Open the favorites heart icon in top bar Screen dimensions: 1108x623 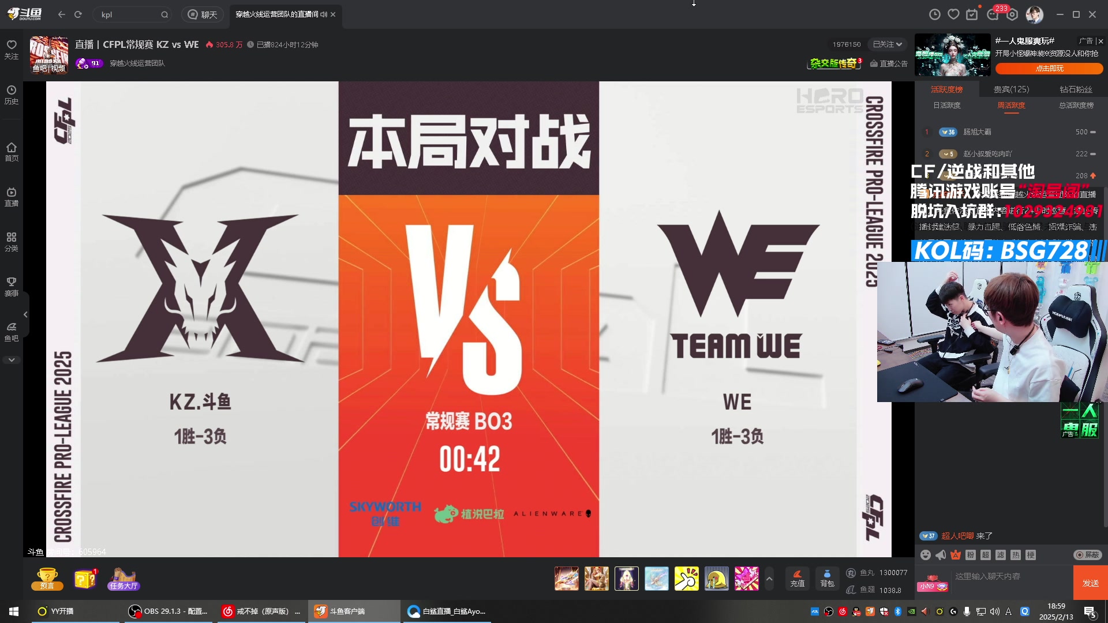tap(953, 14)
